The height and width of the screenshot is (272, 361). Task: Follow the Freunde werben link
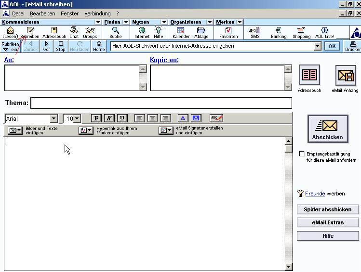pyautogui.click(x=315, y=194)
